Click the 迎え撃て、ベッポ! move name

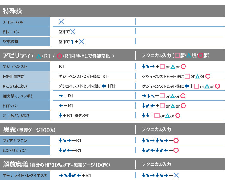tap(18, 96)
